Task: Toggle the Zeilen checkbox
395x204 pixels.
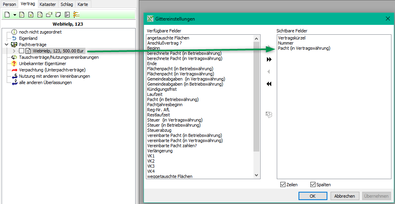Action: [x=283, y=185]
